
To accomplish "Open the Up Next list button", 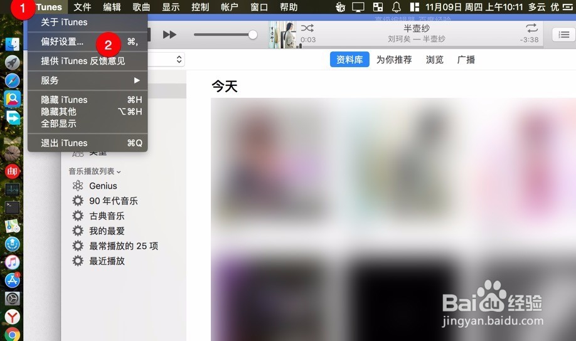I will (563, 35).
